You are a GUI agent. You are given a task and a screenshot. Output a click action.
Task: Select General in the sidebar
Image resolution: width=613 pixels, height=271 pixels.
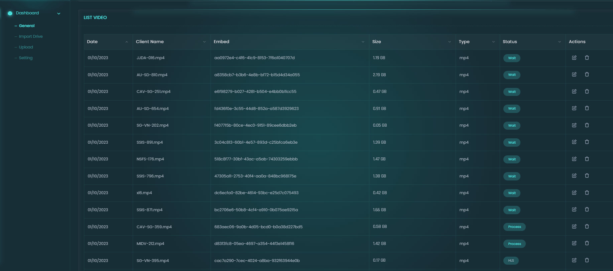coord(27,26)
